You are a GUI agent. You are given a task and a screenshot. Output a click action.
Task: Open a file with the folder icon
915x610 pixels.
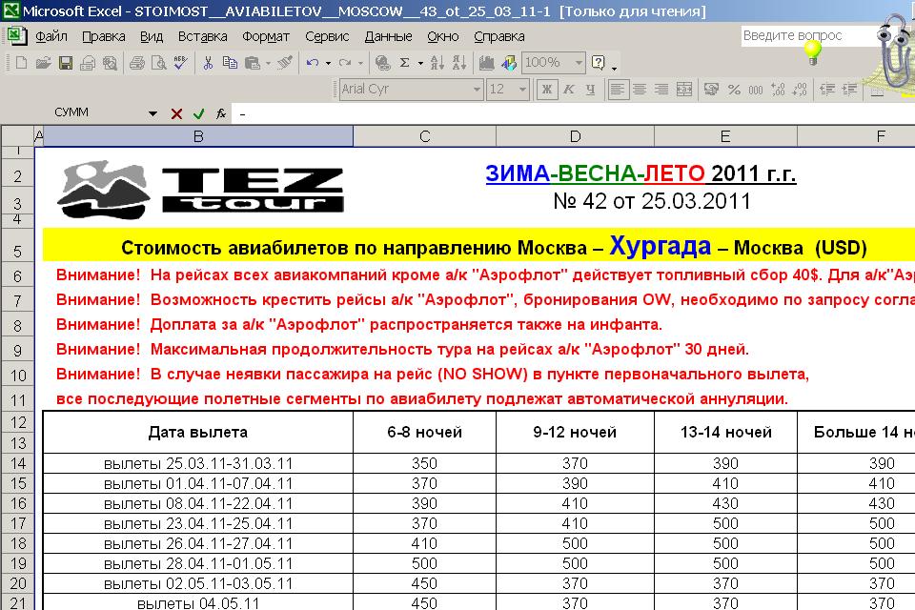pyautogui.click(x=43, y=63)
